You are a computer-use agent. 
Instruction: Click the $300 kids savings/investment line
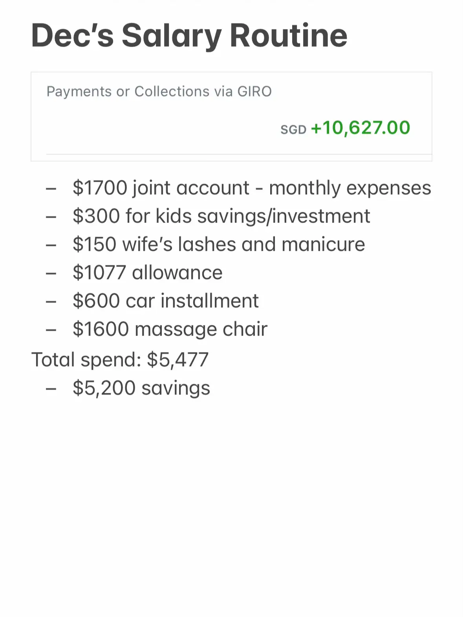[x=221, y=216]
